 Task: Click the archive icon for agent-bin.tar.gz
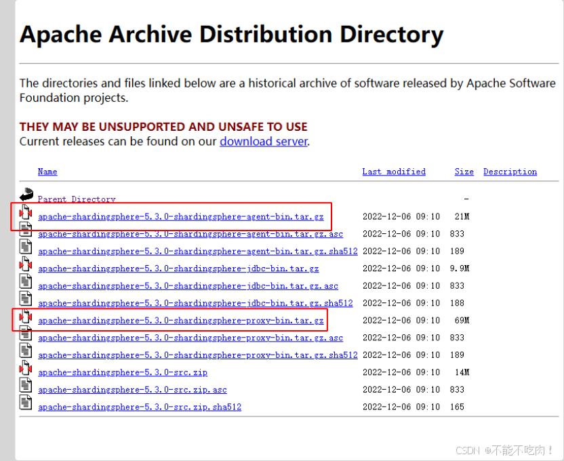26,212
